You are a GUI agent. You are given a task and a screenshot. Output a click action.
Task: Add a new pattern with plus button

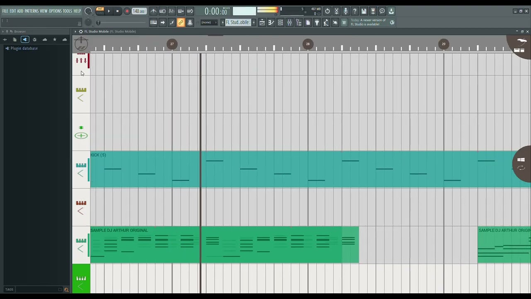click(x=254, y=22)
